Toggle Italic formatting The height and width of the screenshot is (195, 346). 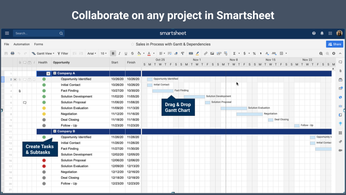119,53
